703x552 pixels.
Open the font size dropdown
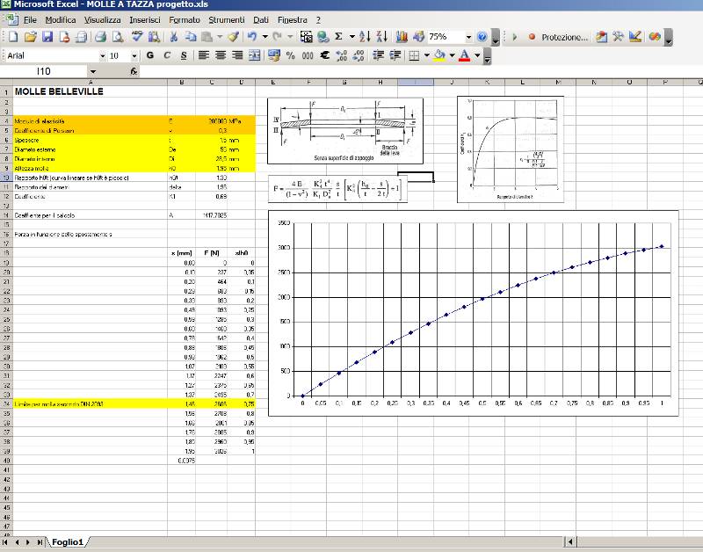[134, 56]
